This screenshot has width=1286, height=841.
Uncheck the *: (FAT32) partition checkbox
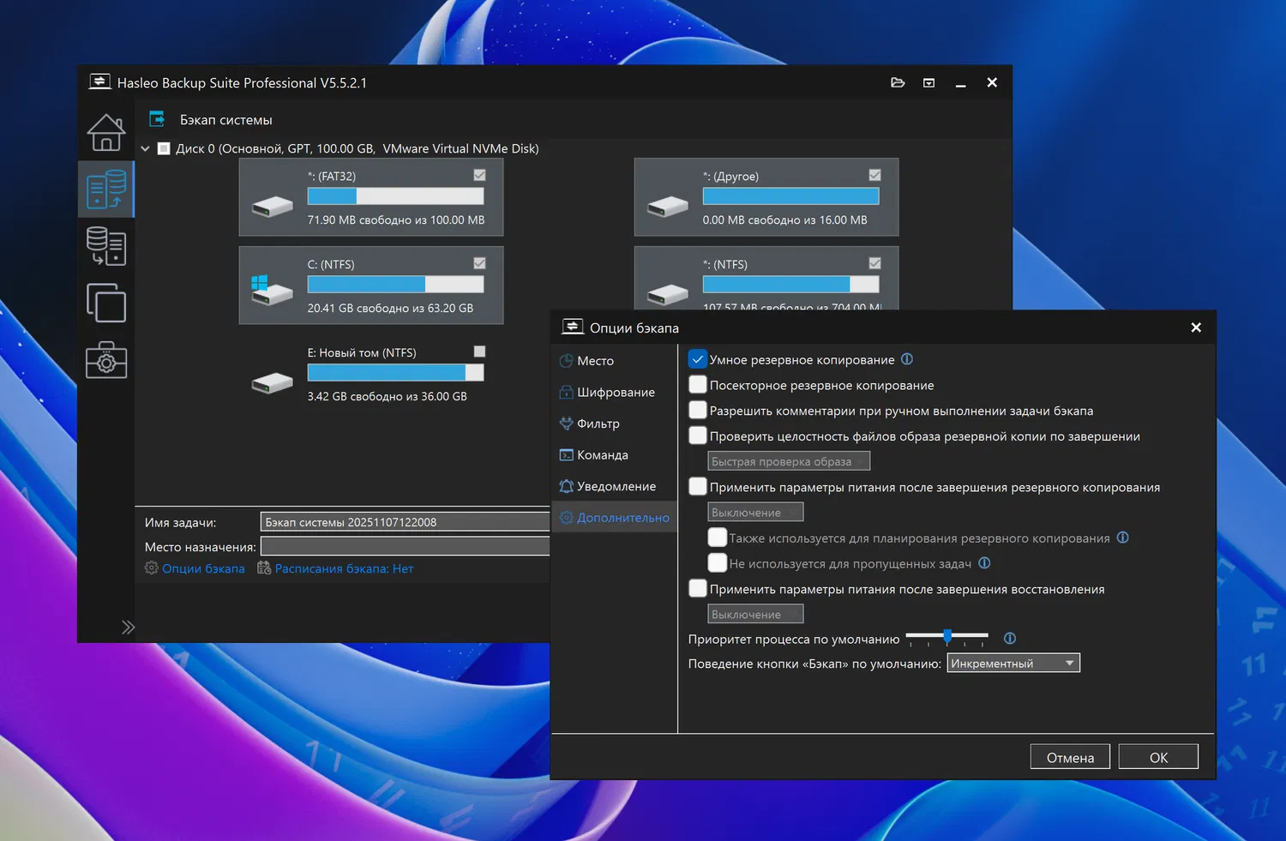[479, 175]
